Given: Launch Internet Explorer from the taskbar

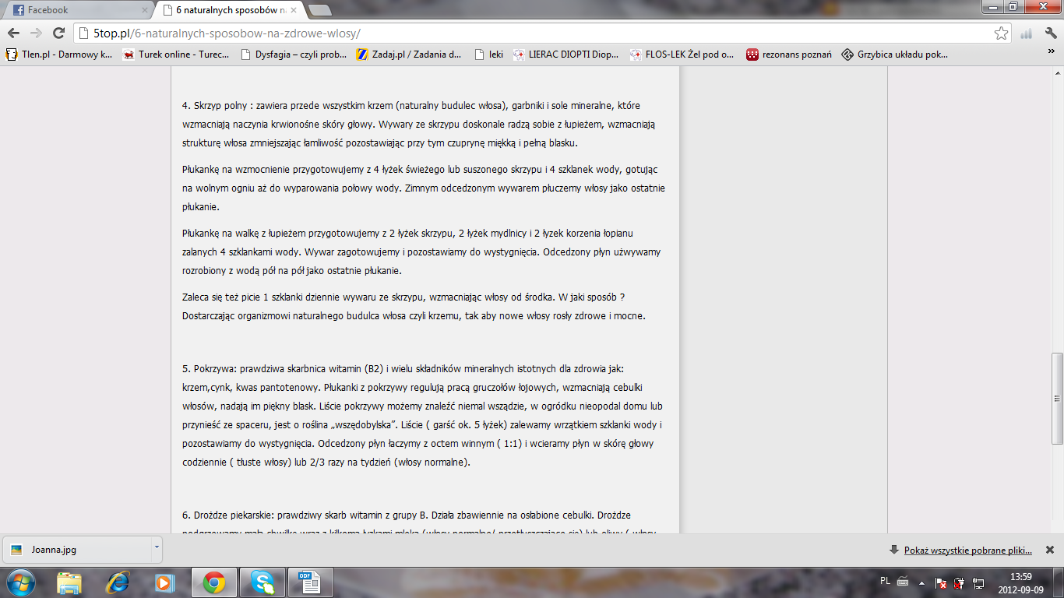Looking at the screenshot, I should [118, 582].
